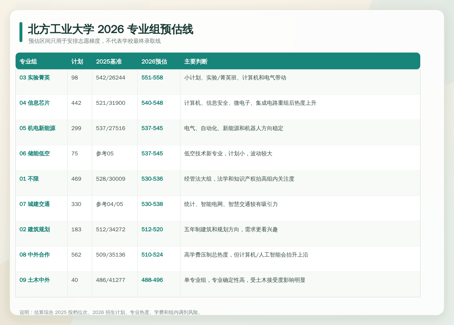Viewport: 454px width, 325px height.
Task: Click the baseline value 521/31900
Action: coord(111,103)
